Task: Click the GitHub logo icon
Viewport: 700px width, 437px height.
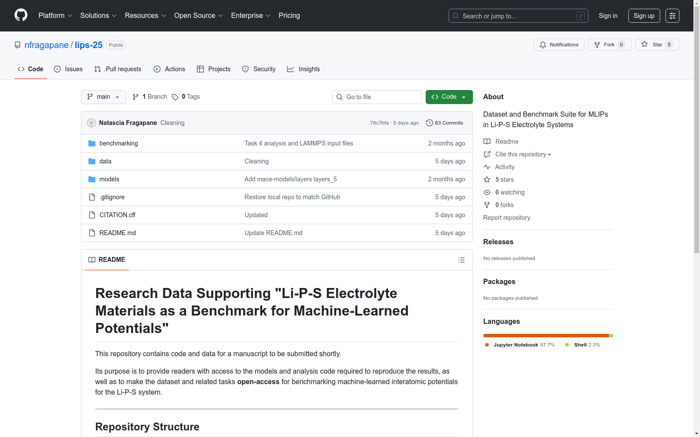Action: [21, 15]
